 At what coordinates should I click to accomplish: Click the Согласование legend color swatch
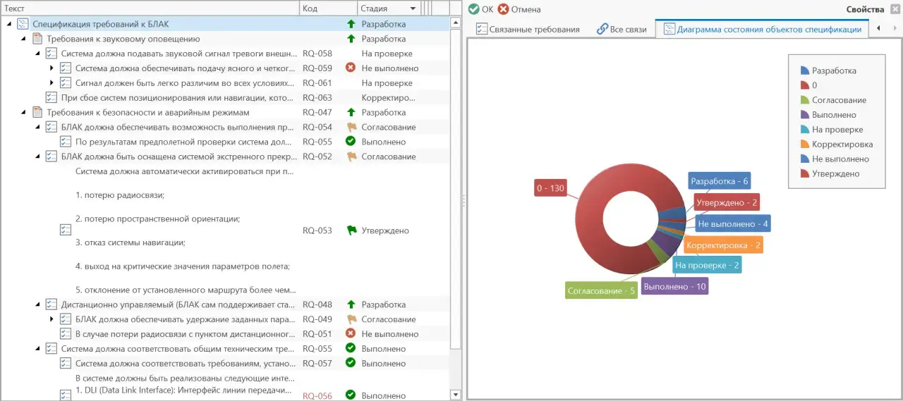pyautogui.click(x=804, y=100)
